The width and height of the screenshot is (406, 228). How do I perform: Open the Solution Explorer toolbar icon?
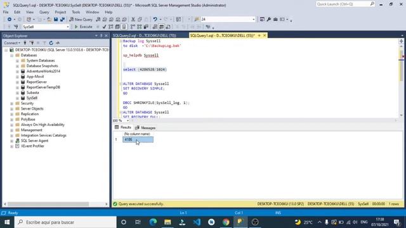[262, 20]
